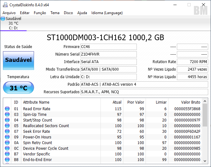Click the scroll up arrow of SMART list
The image size is (211, 167).
[x=205, y=101]
